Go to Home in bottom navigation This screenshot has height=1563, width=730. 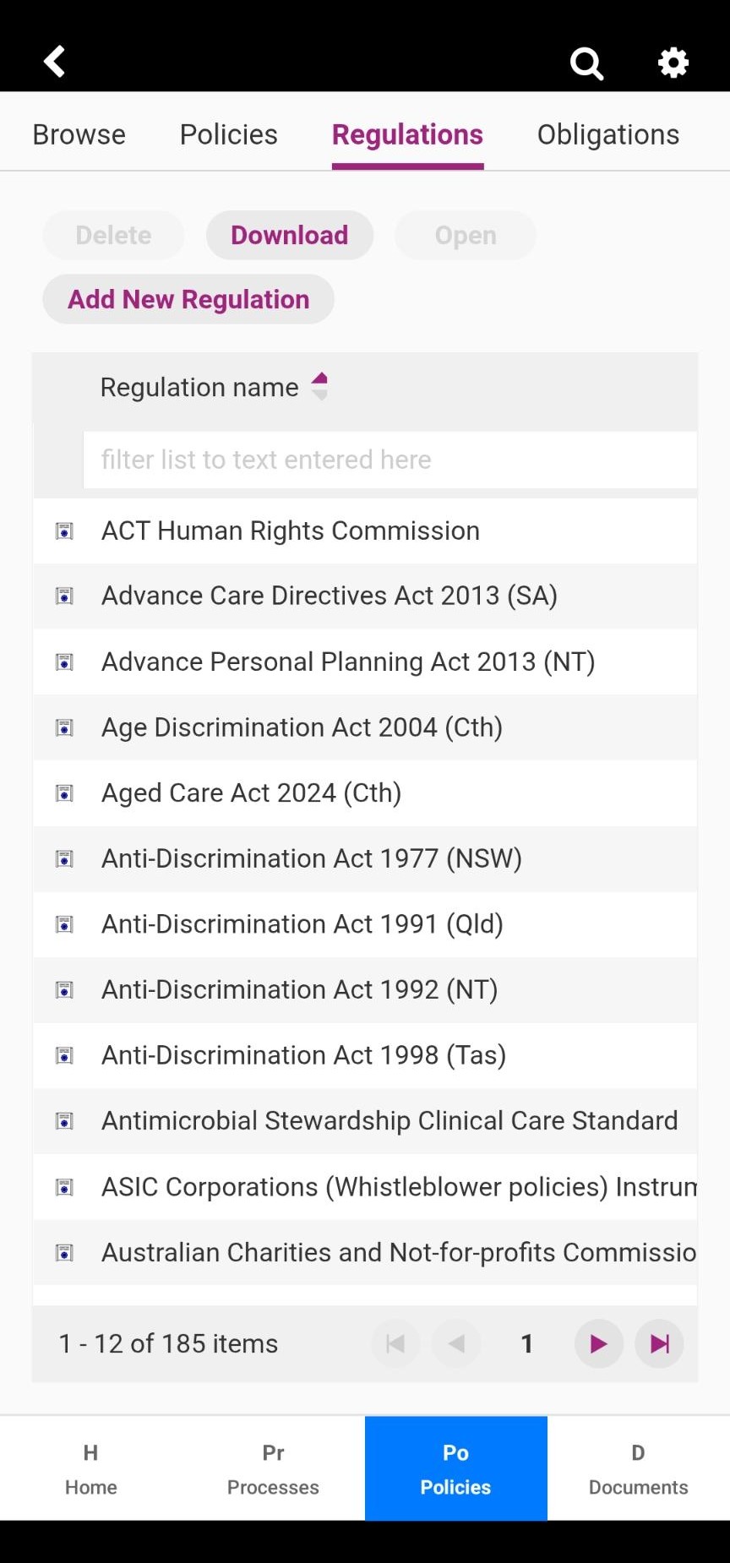pos(91,1468)
